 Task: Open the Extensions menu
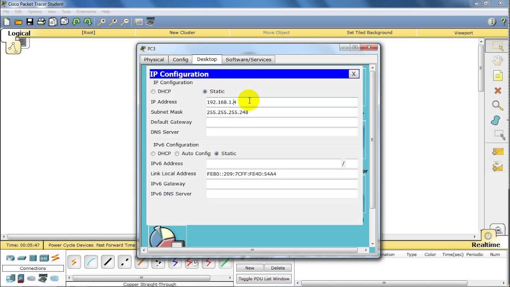click(86, 12)
